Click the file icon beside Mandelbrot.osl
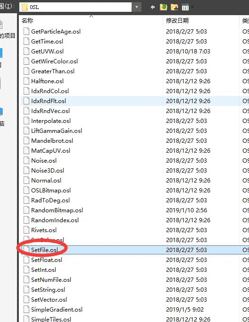This screenshot has width=249, height=322. click(x=26, y=141)
